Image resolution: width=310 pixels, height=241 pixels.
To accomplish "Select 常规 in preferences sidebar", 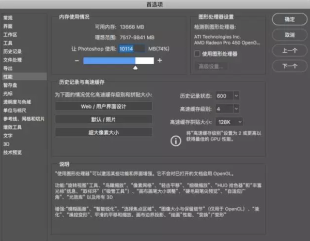I will [x=8, y=18].
